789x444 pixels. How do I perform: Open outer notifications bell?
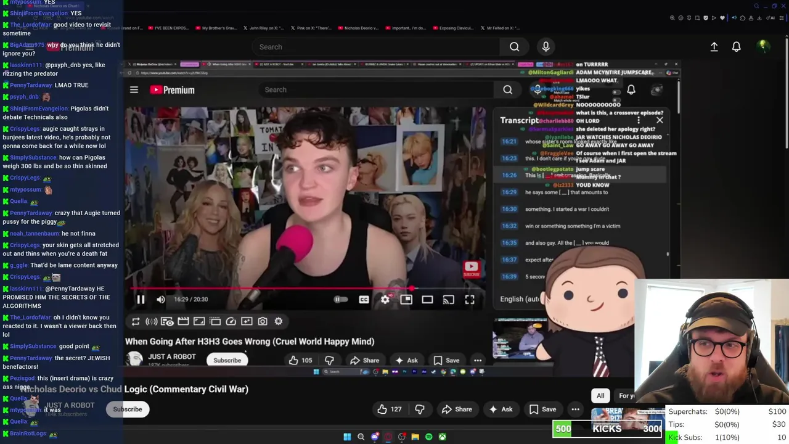(x=736, y=47)
